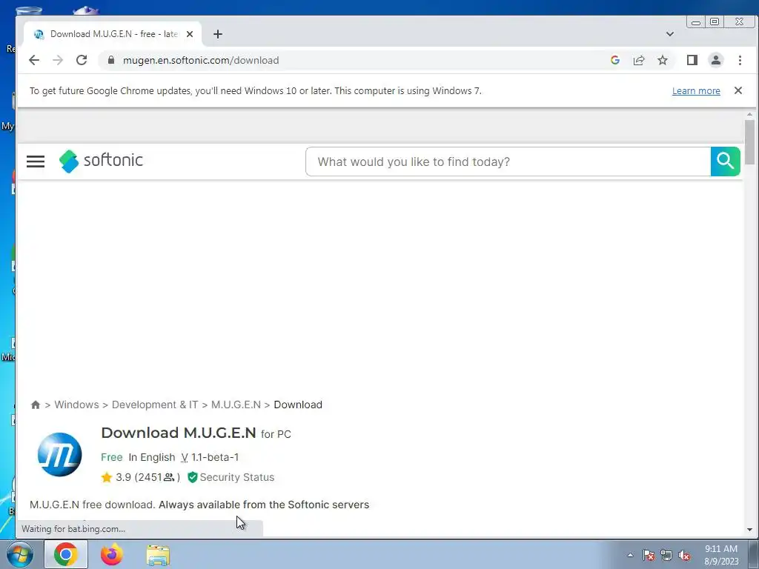Open Softonic hamburger menu
Screen dimensions: 759x569
point(36,161)
